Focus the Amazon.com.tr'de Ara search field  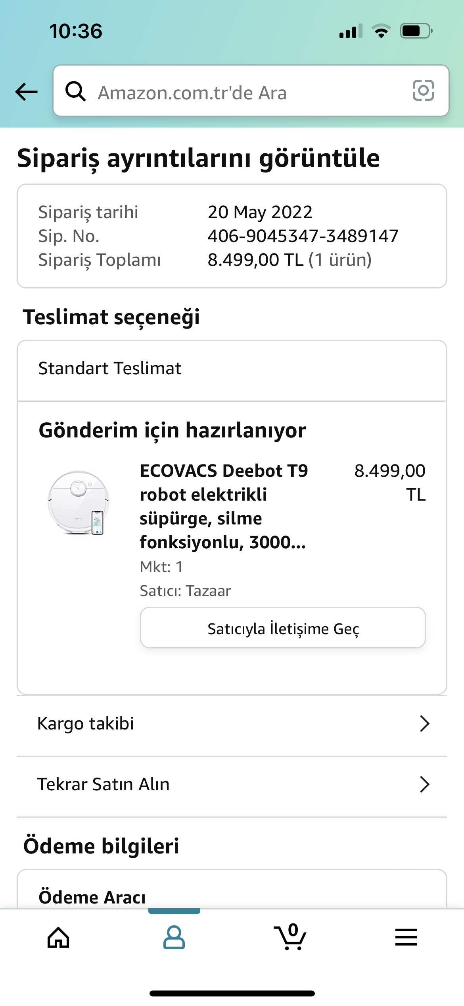251,91
